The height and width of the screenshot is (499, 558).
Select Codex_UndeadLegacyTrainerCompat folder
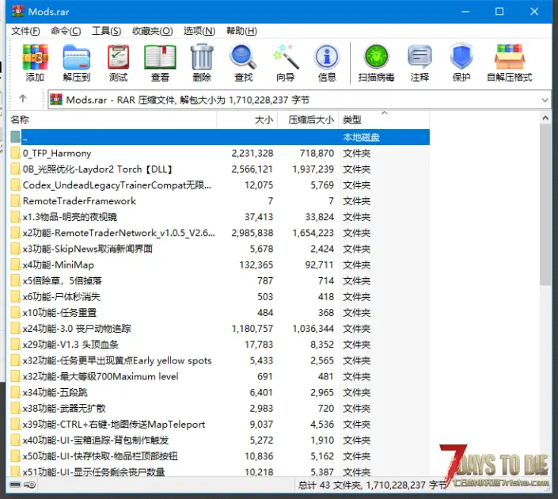click(117, 185)
